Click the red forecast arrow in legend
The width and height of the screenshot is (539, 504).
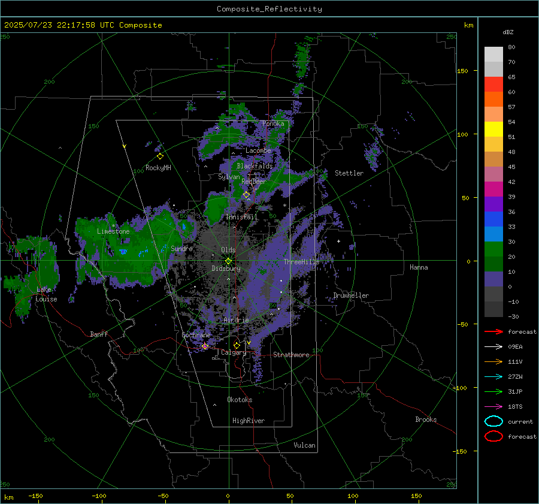pos(493,331)
